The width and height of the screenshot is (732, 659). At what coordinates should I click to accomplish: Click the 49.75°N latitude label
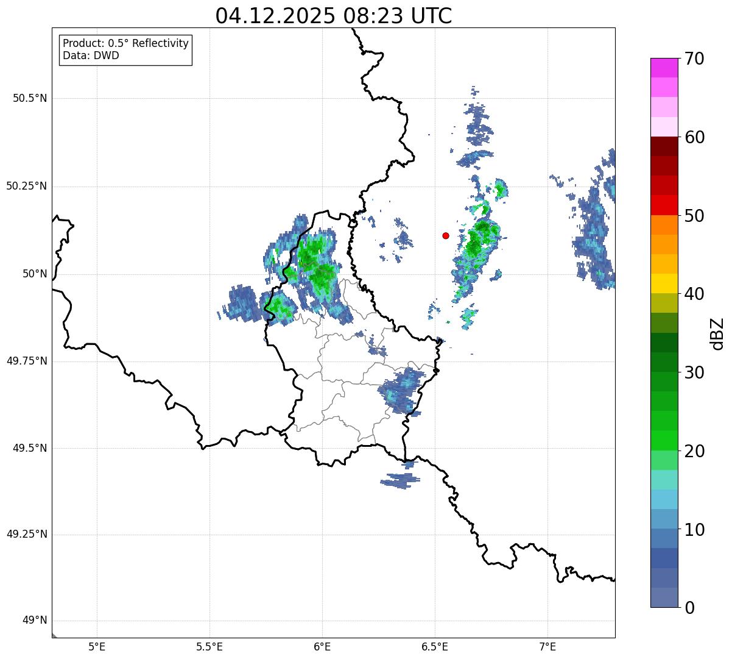click(x=27, y=361)
